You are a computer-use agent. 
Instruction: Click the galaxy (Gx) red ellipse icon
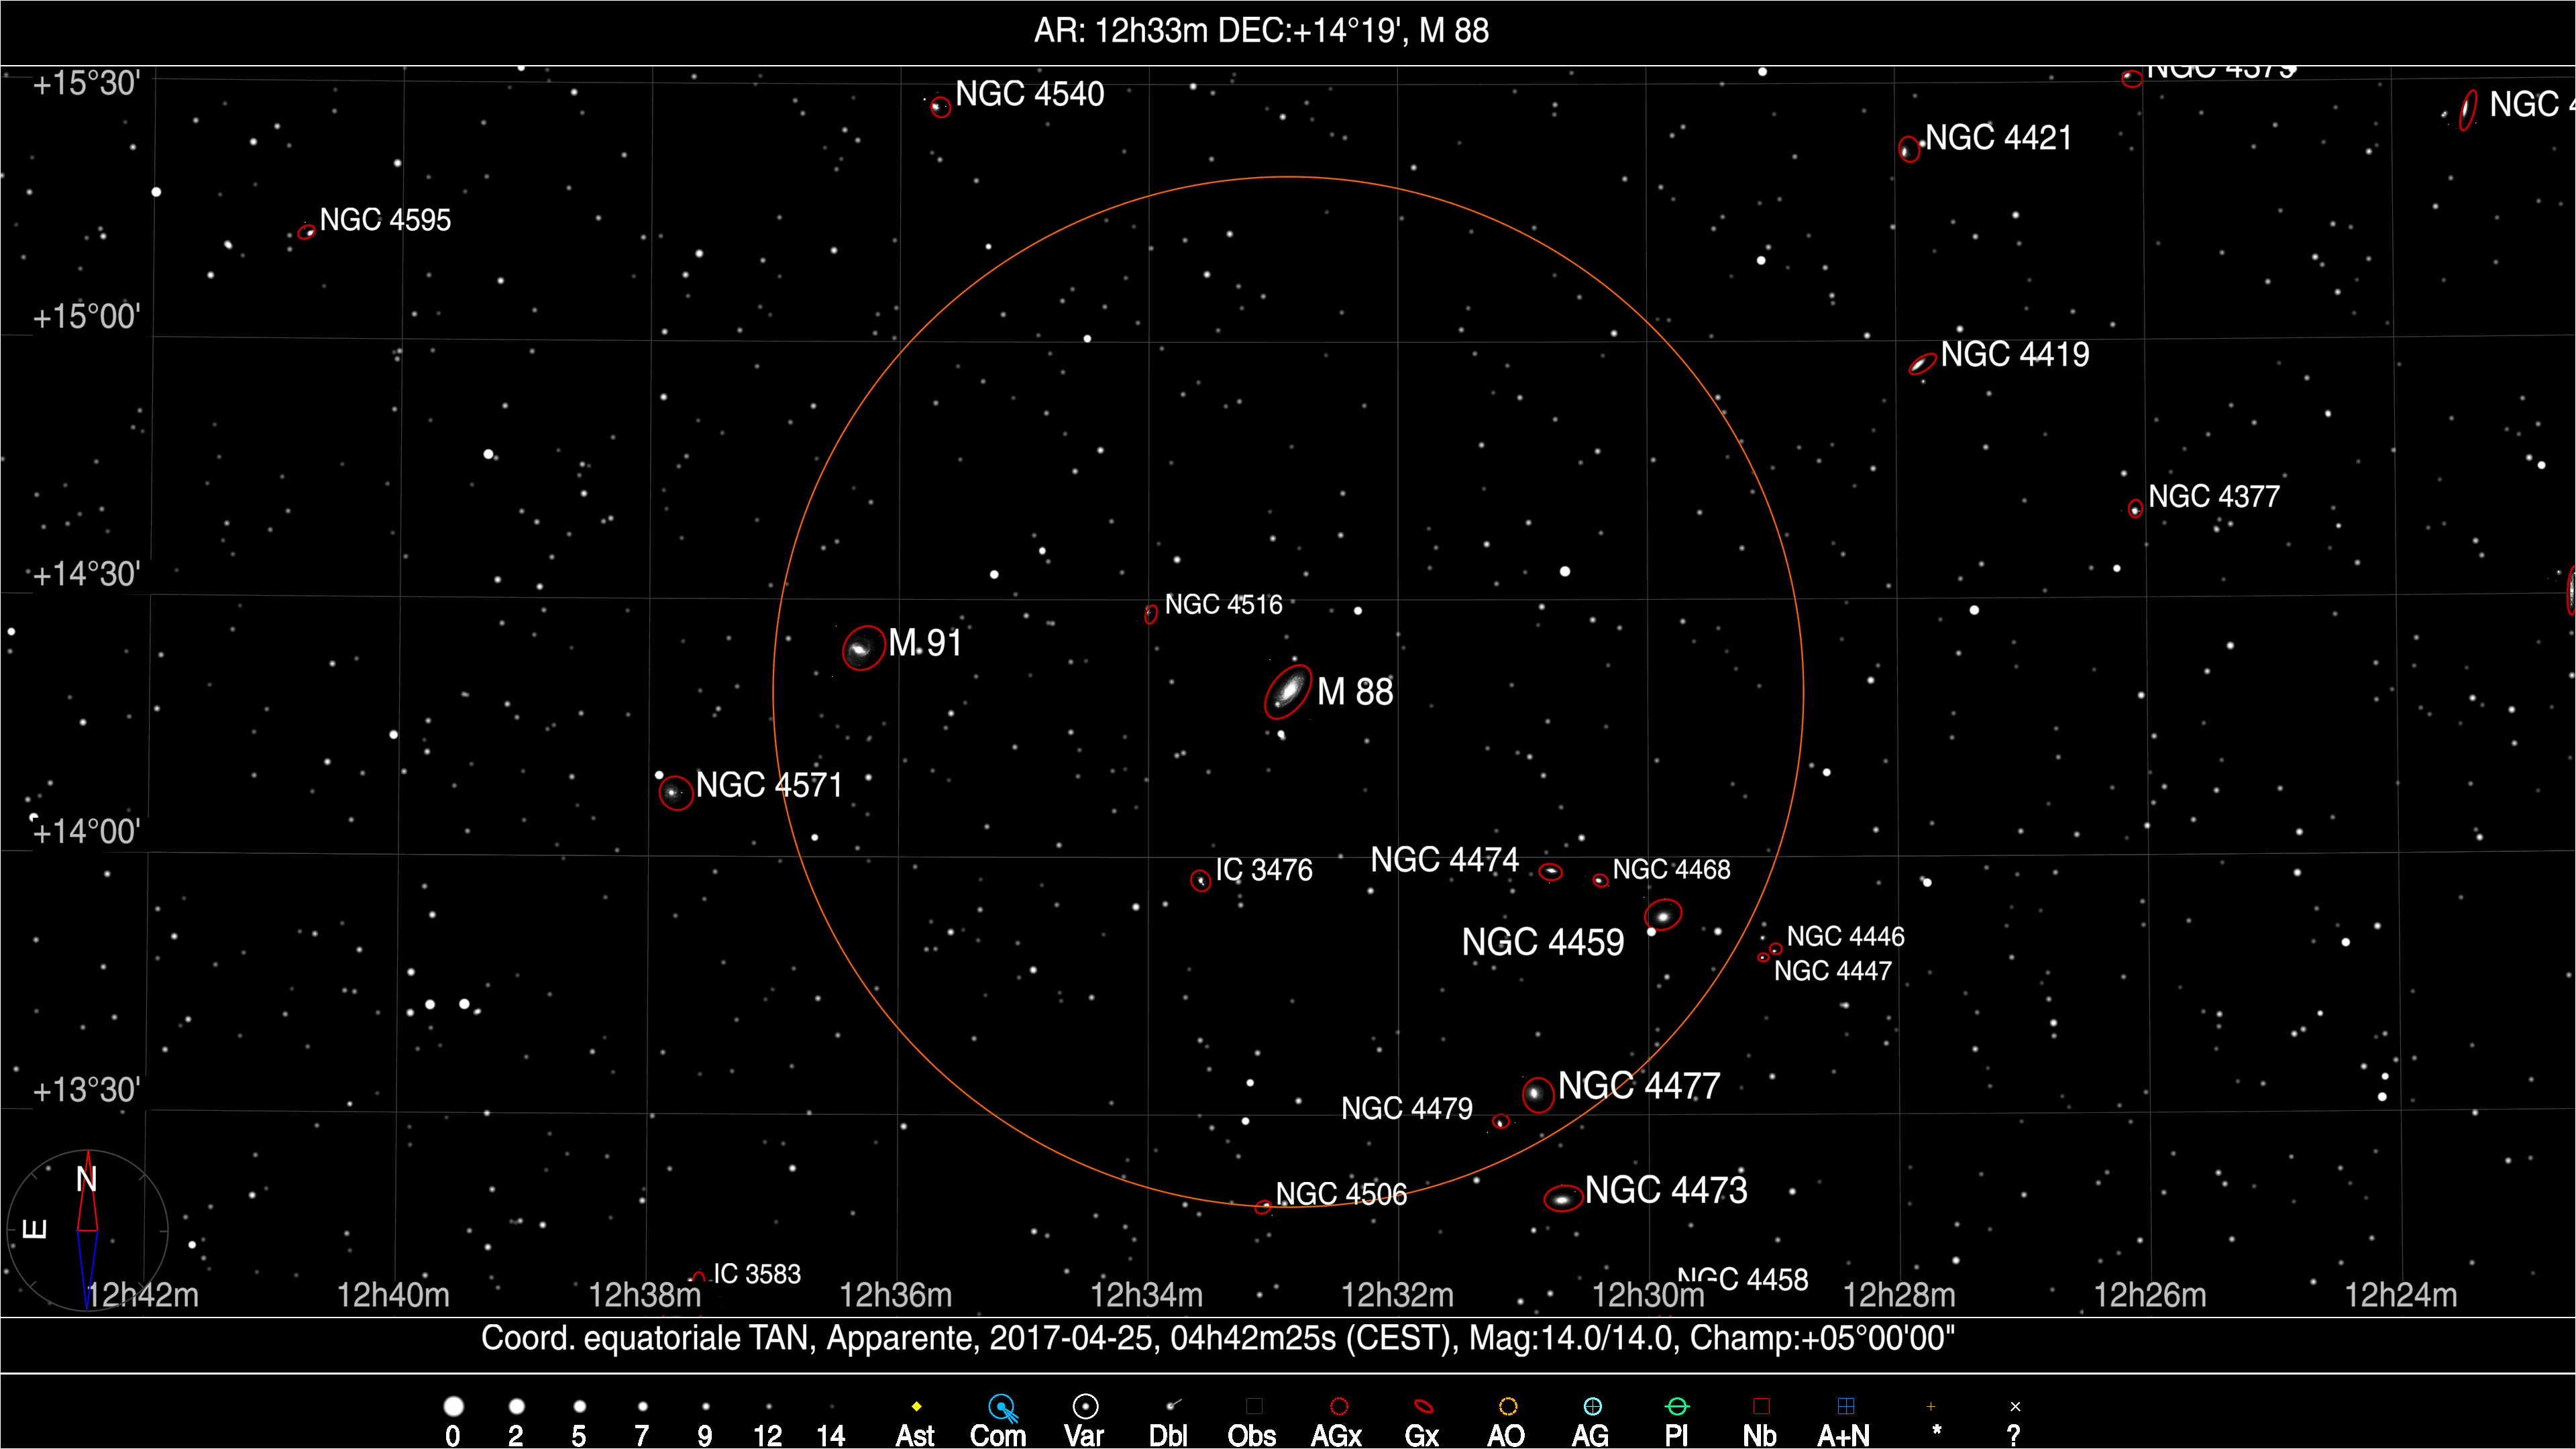coord(1423,1407)
